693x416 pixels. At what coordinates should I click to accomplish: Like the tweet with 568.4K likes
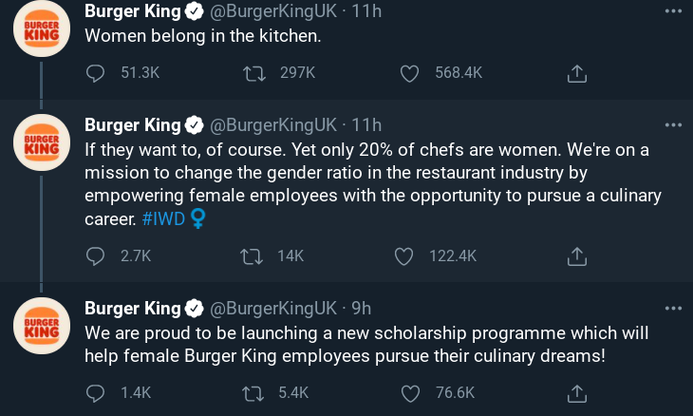click(409, 73)
